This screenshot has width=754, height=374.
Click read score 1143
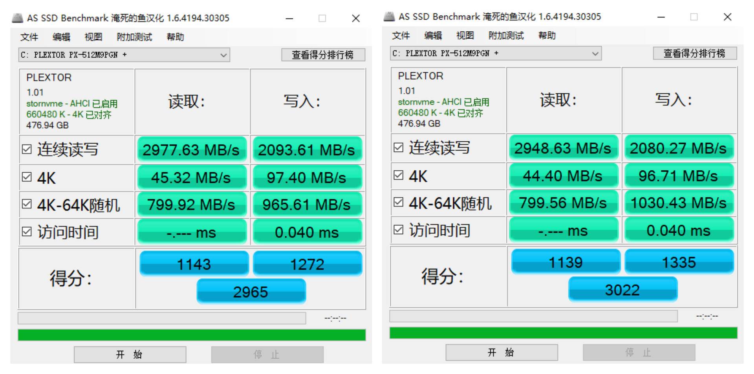point(194,264)
